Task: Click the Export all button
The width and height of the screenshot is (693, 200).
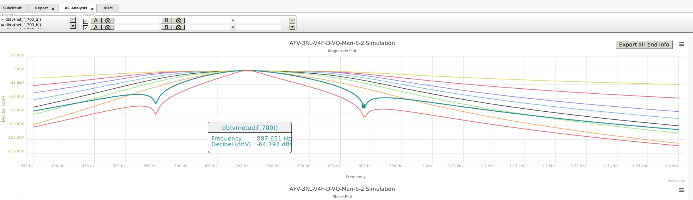Action: point(631,45)
